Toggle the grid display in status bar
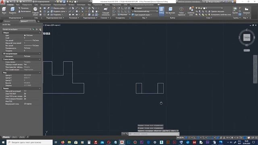 [186, 138]
